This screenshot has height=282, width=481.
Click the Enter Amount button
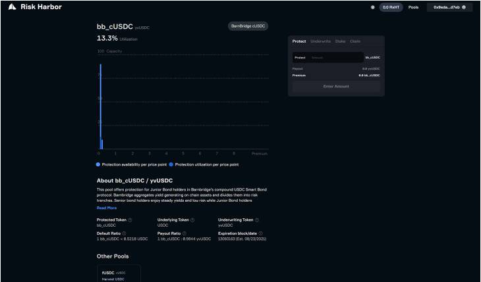point(336,87)
